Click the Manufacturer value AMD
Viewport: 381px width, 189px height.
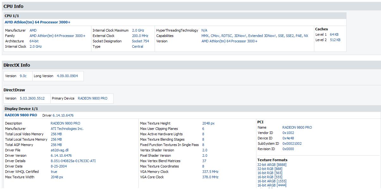(33, 30)
